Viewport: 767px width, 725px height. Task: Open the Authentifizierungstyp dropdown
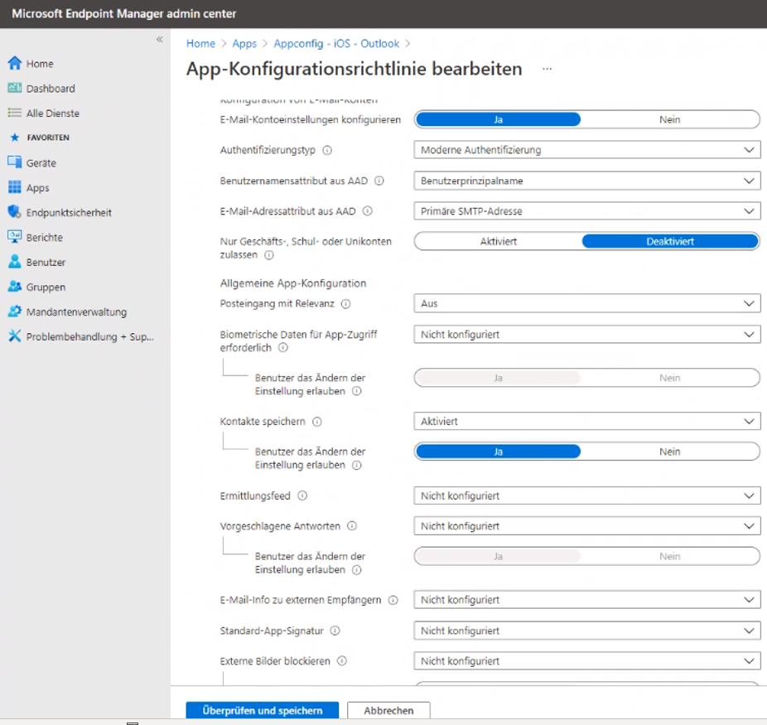pyautogui.click(x=586, y=150)
